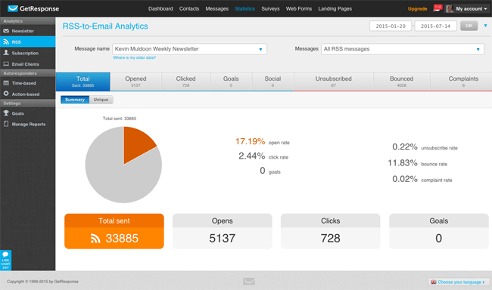Open Action-based autoresponders in sidebar
The image size is (492, 290).
(27, 94)
